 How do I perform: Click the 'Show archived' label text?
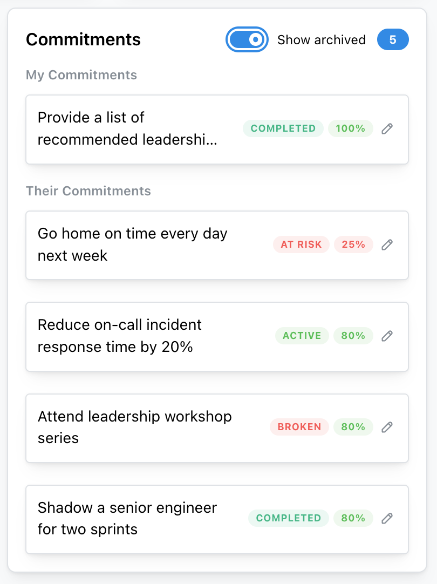point(322,40)
